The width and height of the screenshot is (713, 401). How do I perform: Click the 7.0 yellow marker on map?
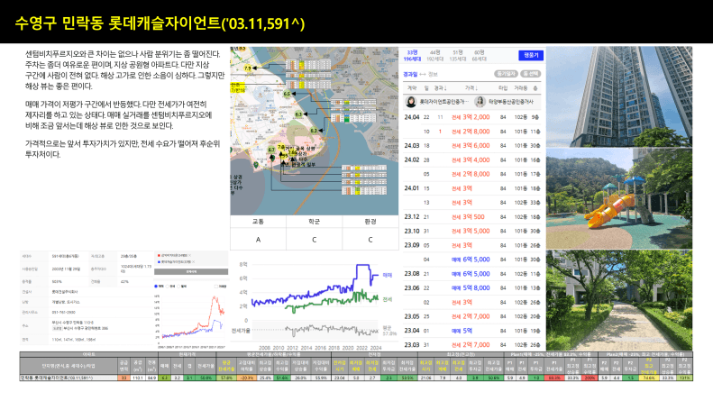tap(281, 147)
